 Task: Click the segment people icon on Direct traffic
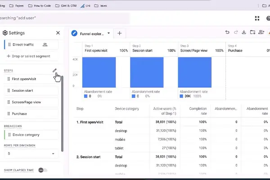(x=45, y=45)
